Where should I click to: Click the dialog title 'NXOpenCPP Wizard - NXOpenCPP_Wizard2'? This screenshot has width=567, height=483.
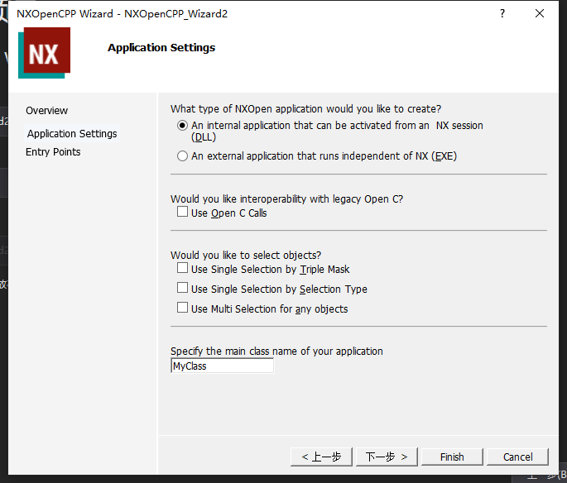123,14
